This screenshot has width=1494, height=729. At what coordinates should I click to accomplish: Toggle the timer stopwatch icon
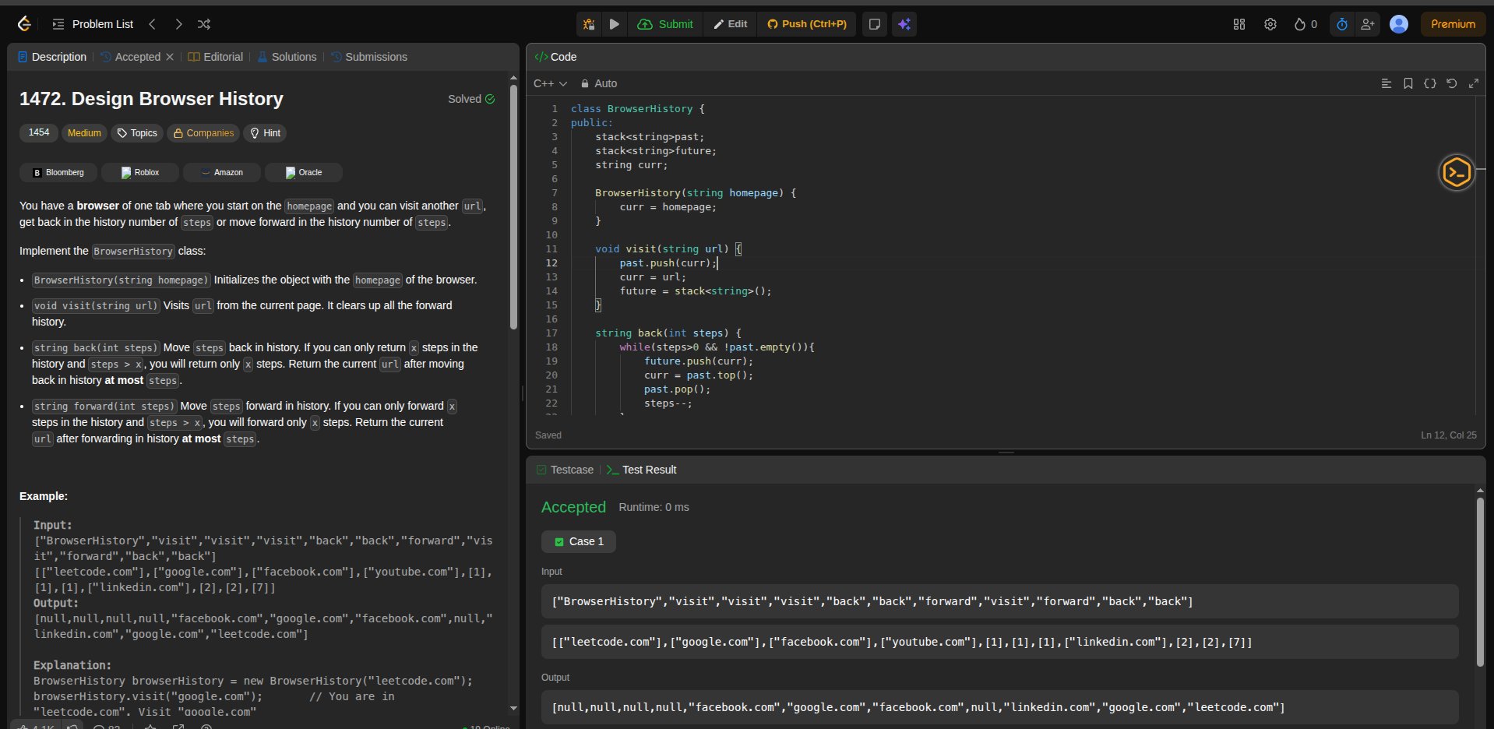point(1342,24)
